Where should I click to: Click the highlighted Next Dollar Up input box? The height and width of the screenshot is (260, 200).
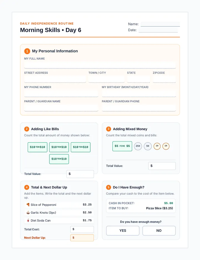82,238
